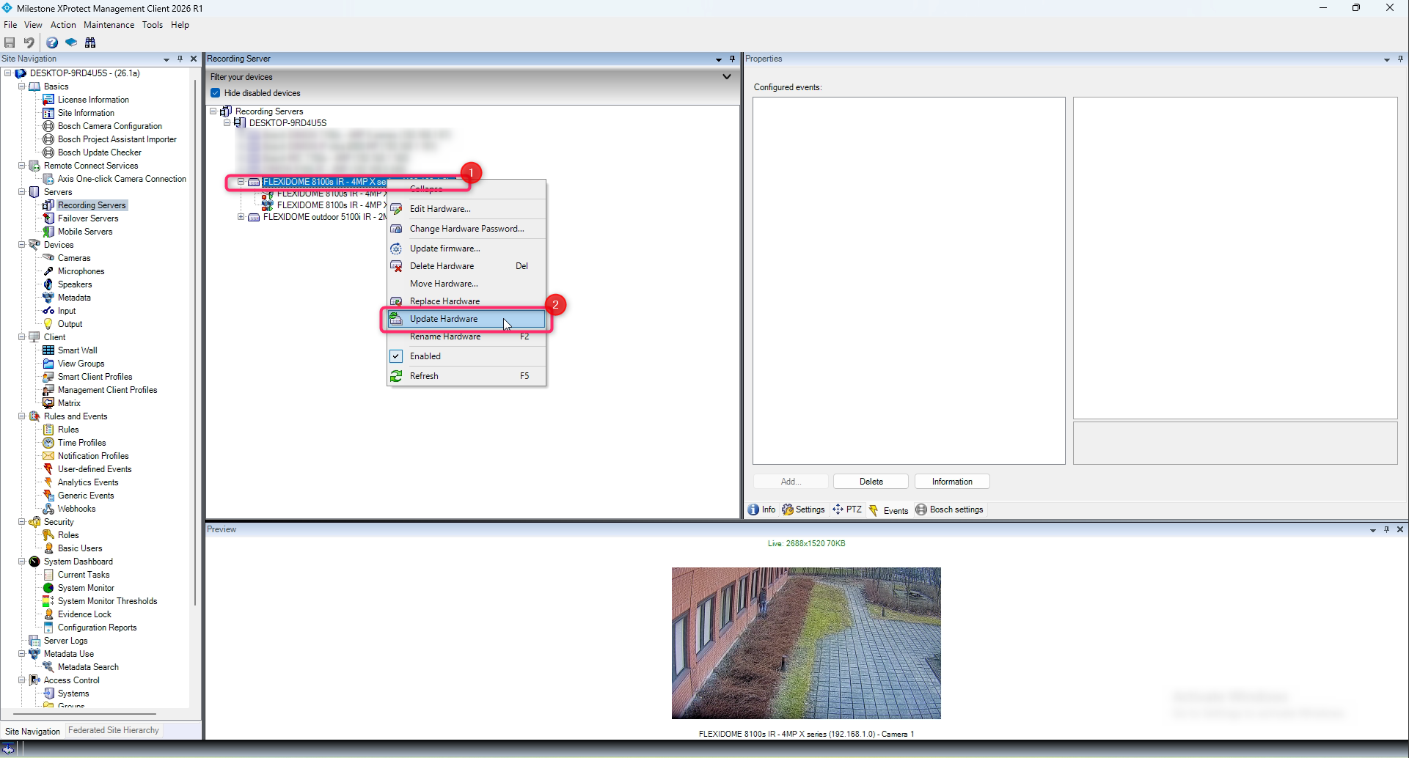Collapse the Devices tree node
1409x758 pixels.
[22, 245]
